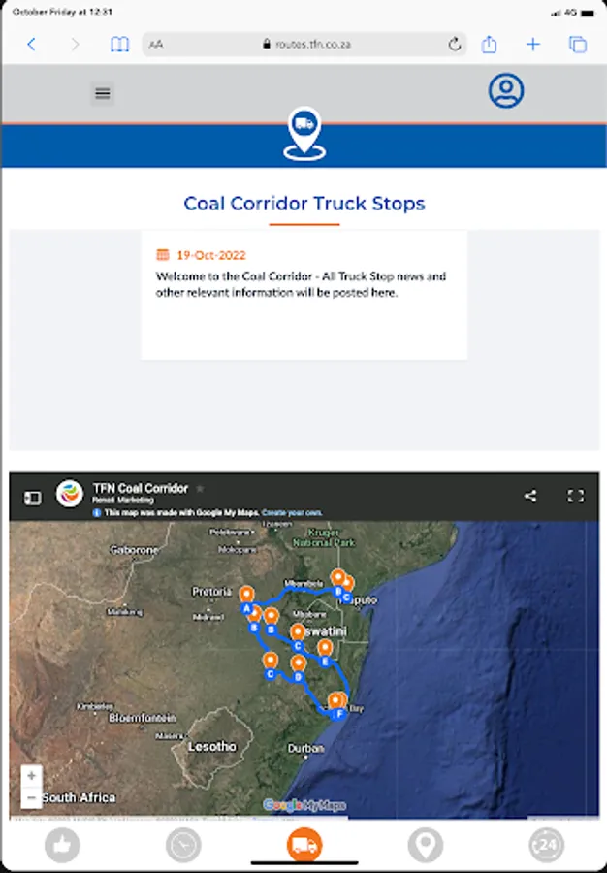
Task: Open the location pin tab
Action: (x=426, y=845)
